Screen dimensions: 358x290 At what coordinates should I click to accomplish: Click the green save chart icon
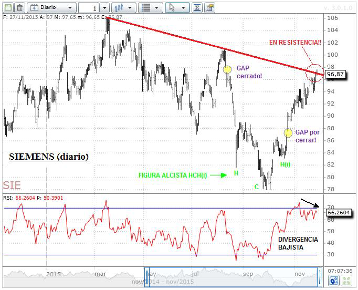click(x=7, y=8)
